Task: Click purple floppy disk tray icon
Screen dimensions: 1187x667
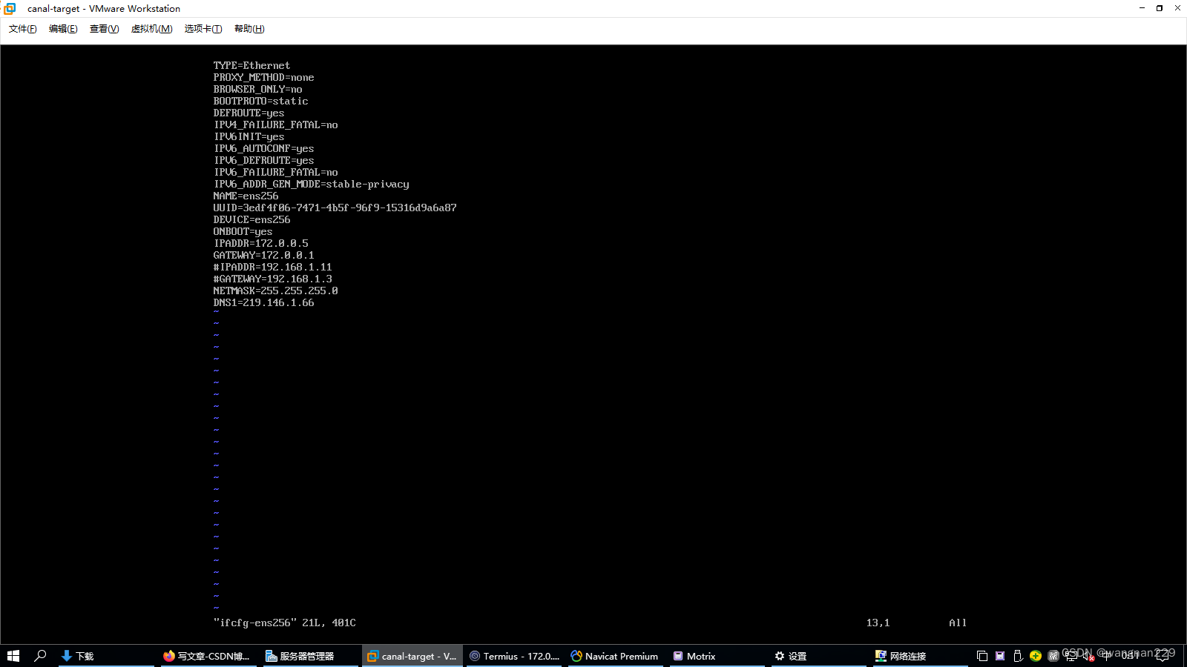Action: pyautogui.click(x=1000, y=656)
